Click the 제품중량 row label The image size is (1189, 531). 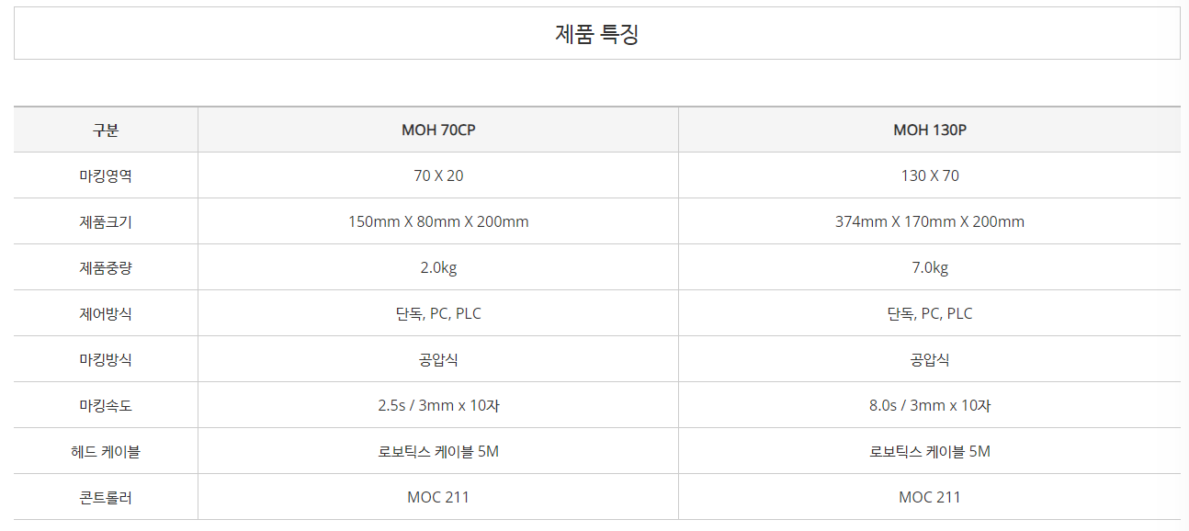[106, 268]
